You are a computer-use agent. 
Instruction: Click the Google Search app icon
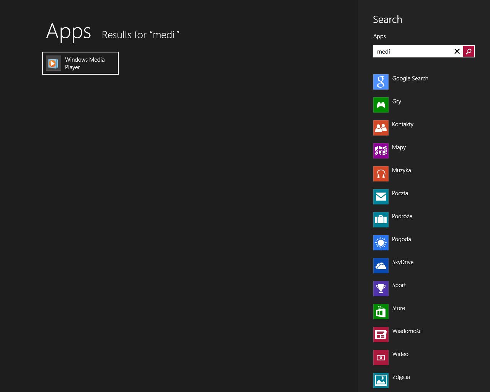(381, 82)
